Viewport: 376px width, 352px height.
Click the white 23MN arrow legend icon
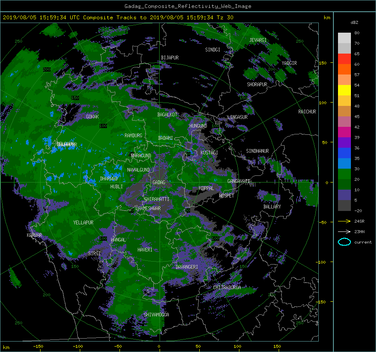pos(344,231)
